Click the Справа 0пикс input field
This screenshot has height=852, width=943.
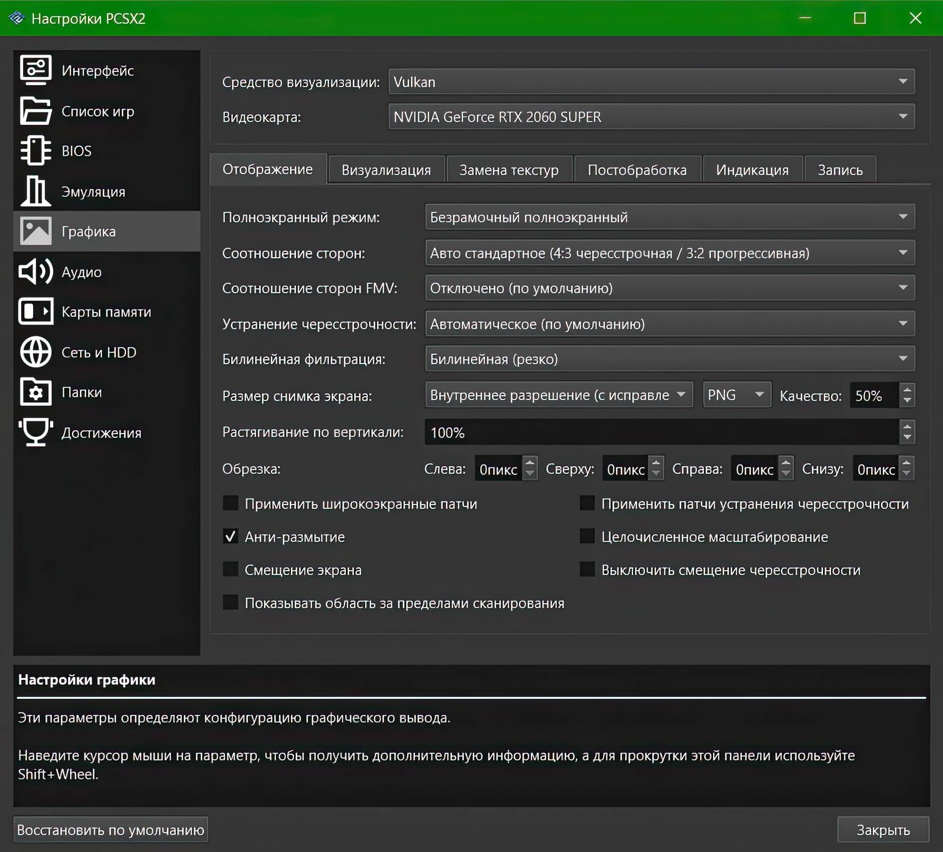click(754, 469)
